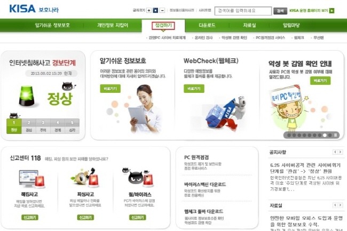Image resolution: width=347 pixels, height=231 pixels.
Task: Click 신고하기 button under 해킹사고
Action: click(30, 218)
